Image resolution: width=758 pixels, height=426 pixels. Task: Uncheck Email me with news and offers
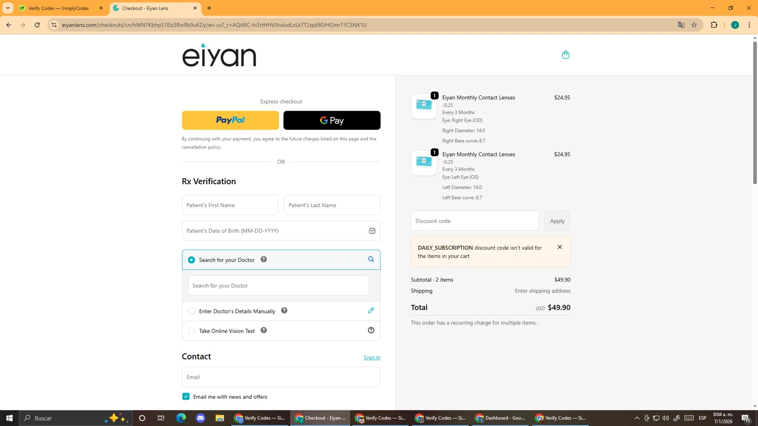pyautogui.click(x=186, y=396)
